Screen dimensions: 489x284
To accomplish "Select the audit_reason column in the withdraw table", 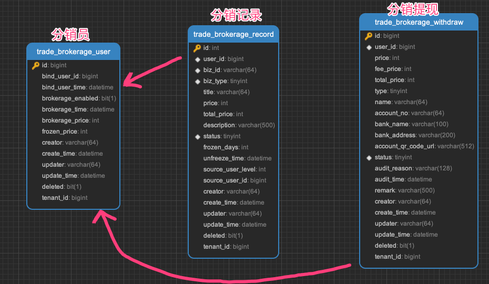I will point(413,169).
